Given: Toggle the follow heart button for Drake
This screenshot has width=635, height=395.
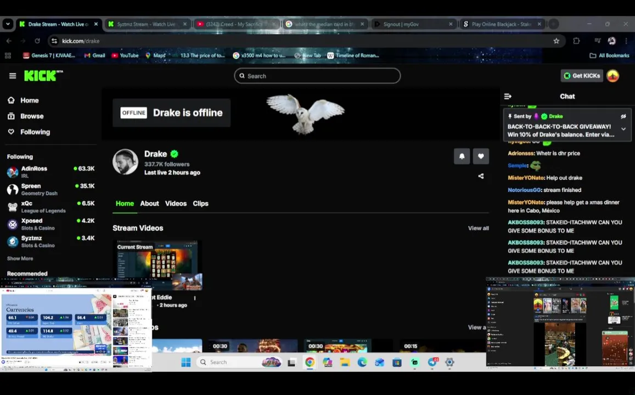Looking at the screenshot, I should tap(481, 156).
